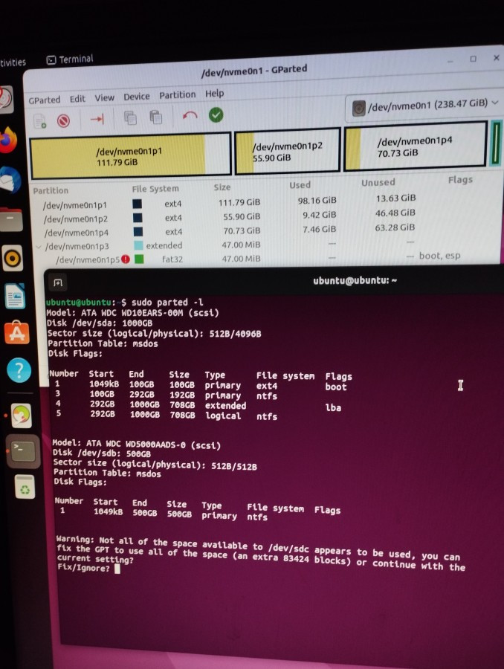Open Thunderbird mail from the dock
The height and width of the screenshot is (669, 504).
click(10, 180)
